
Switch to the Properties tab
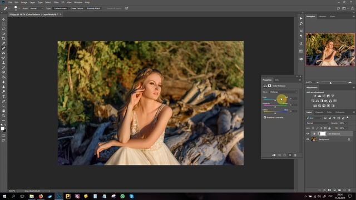pos(267,80)
